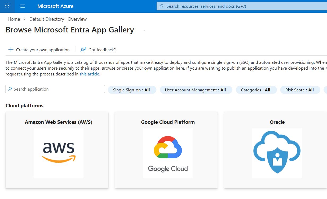Click the Oracle card title
Viewport: 327px width, 199px height.
point(277,122)
